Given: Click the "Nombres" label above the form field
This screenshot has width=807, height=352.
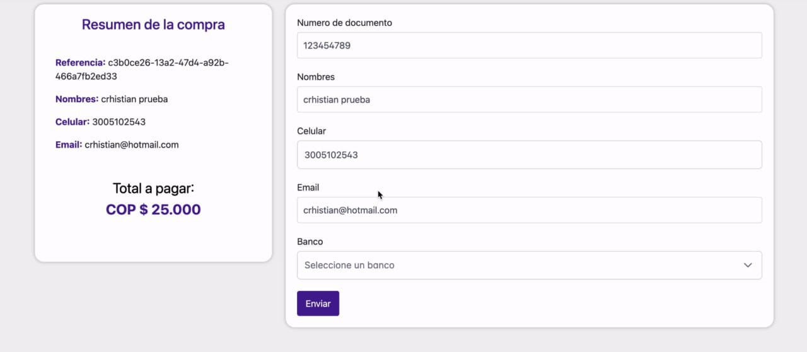Looking at the screenshot, I should [x=316, y=77].
